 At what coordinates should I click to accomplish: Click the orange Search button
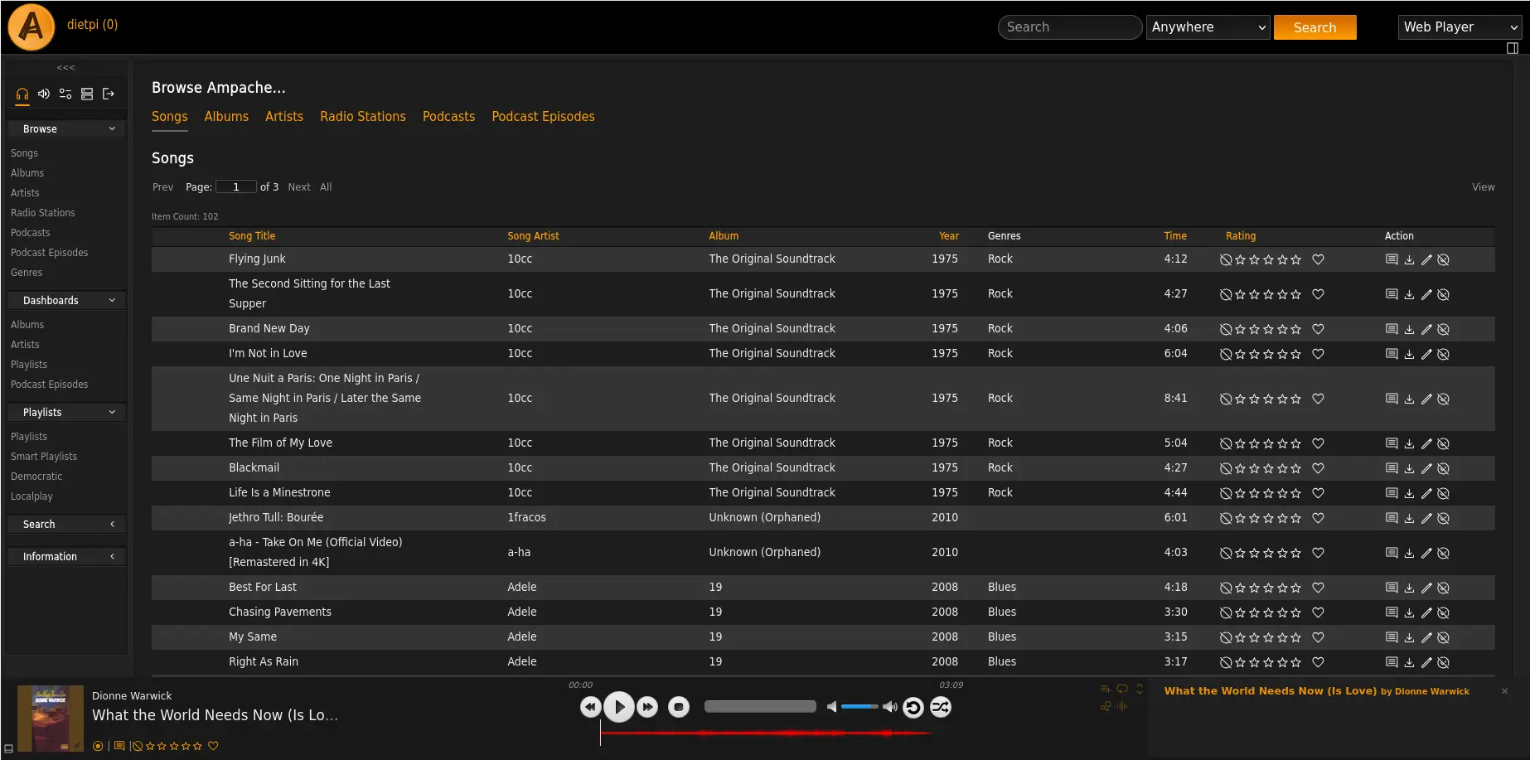coord(1315,27)
